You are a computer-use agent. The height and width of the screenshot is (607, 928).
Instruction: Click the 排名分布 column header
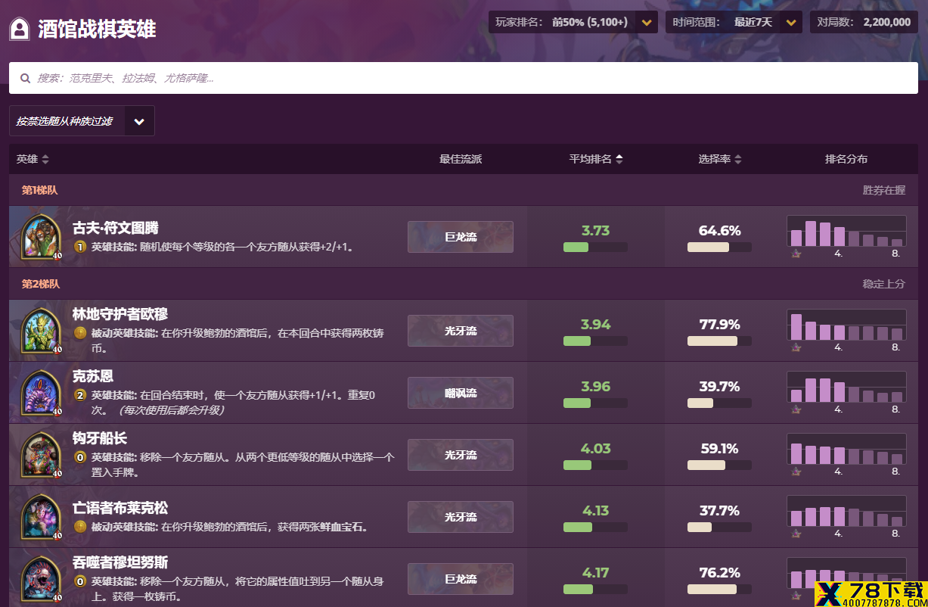coord(846,159)
